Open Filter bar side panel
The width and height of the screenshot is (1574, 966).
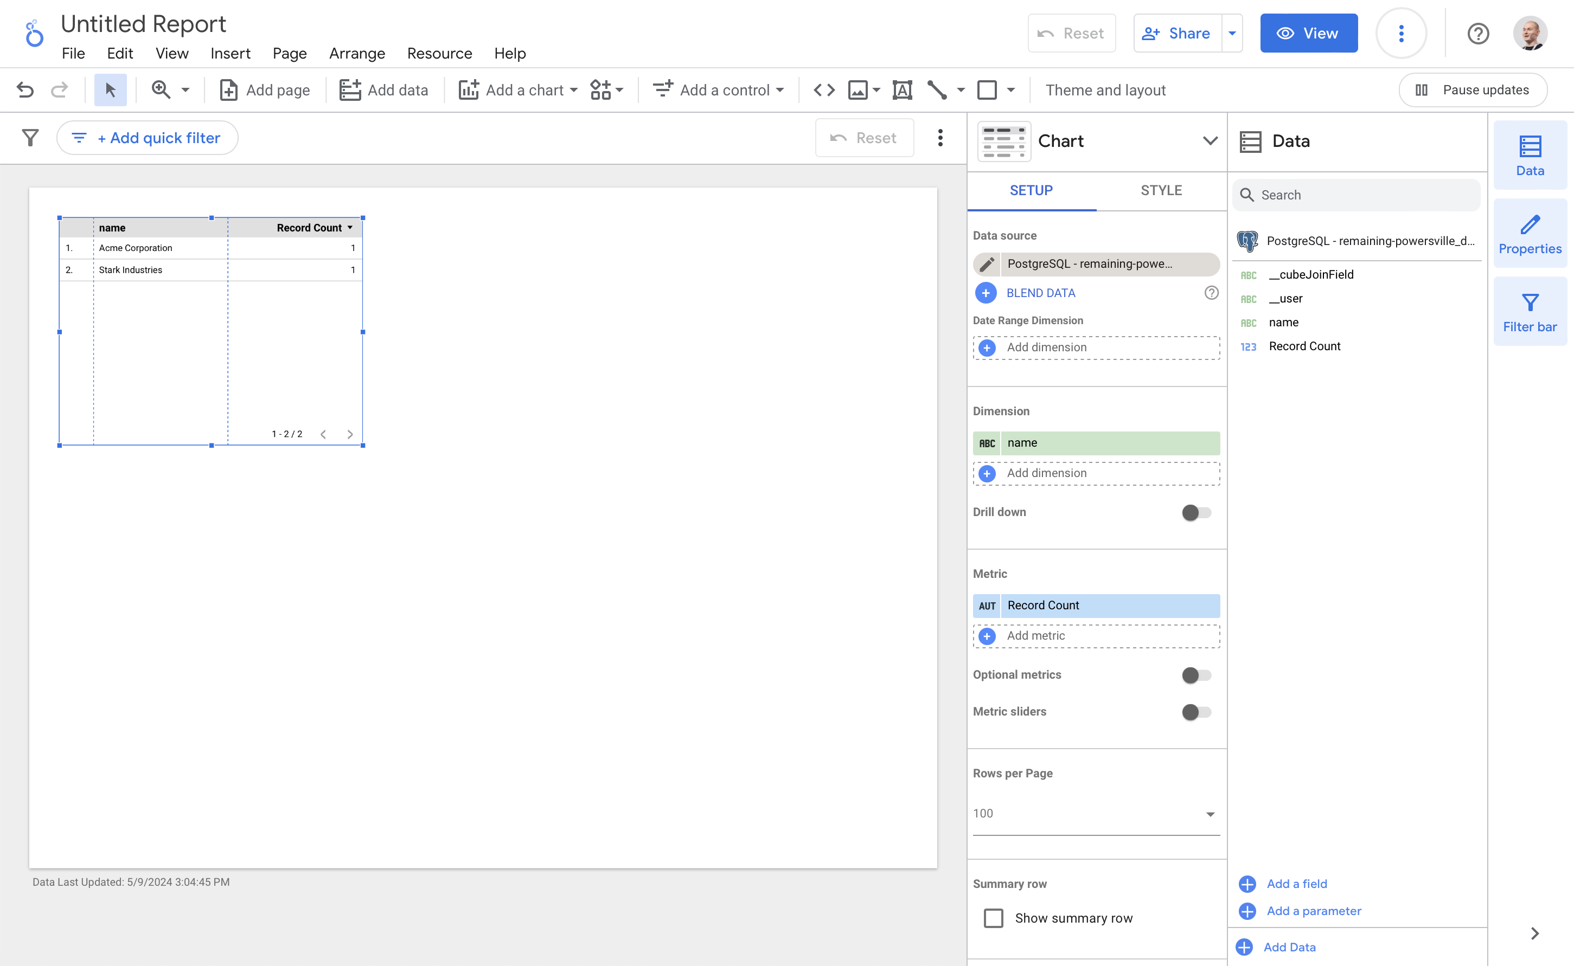(1530, 312)
